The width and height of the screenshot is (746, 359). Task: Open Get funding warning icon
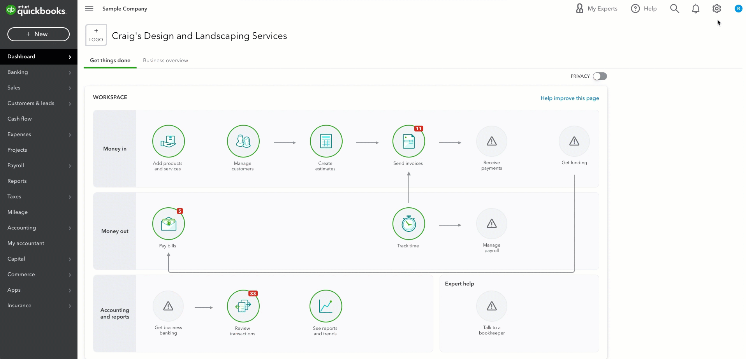point(574,141)
